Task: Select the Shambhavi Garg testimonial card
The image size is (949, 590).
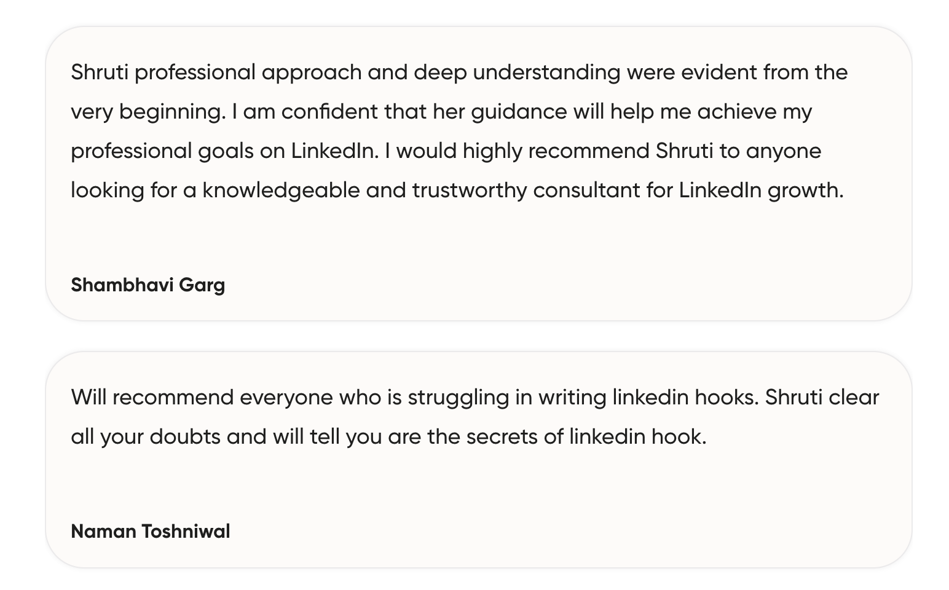Action: click(x=479, y=173)
